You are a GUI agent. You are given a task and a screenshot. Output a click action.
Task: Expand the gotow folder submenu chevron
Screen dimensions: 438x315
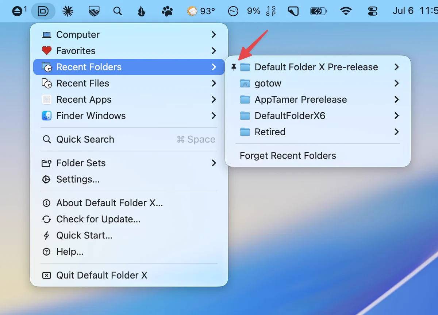tap(397, 83)
